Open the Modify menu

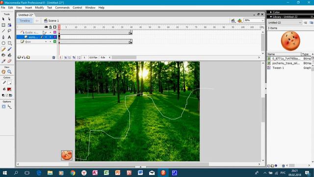[x=39, y=8]
